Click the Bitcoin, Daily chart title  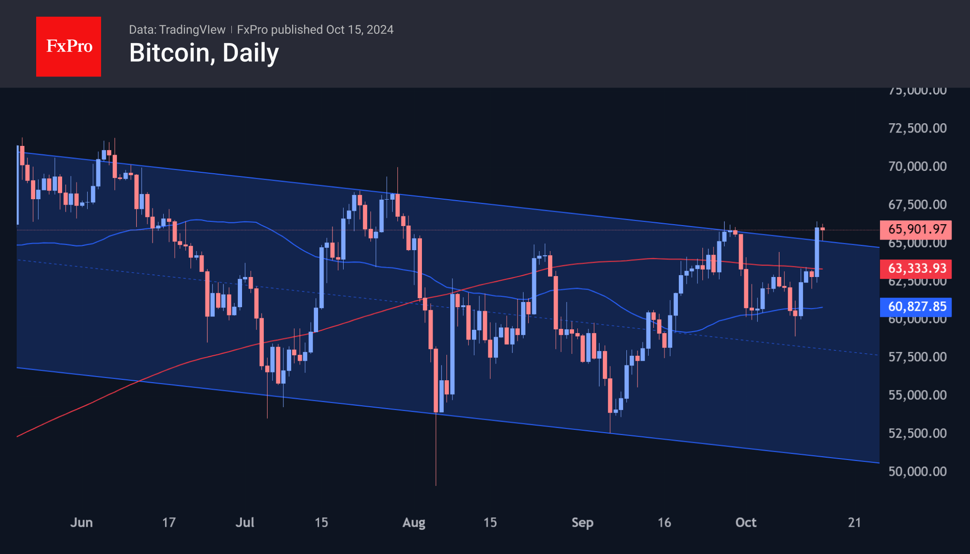click(204, 53)
